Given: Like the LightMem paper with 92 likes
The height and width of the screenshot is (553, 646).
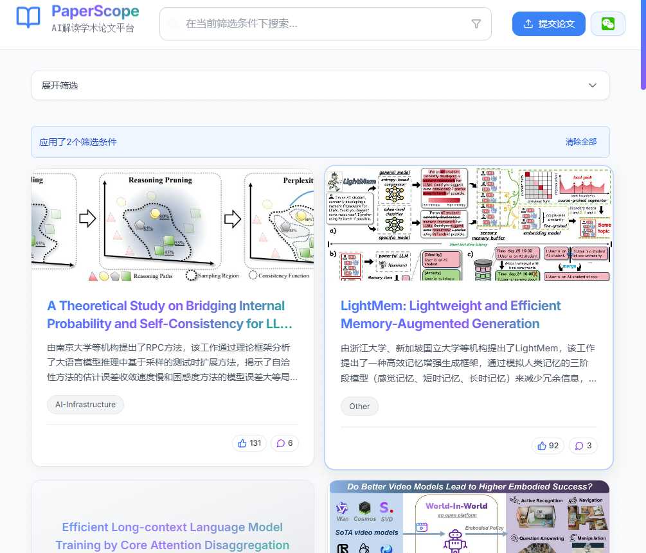Looking at the screenshot, I should [548, 446].
